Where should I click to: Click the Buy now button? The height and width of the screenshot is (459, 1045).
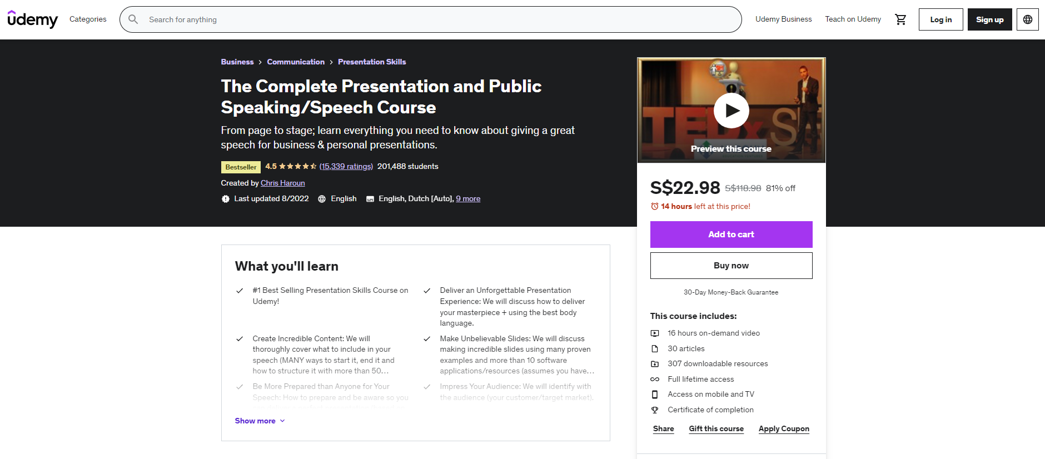(731, 266)
